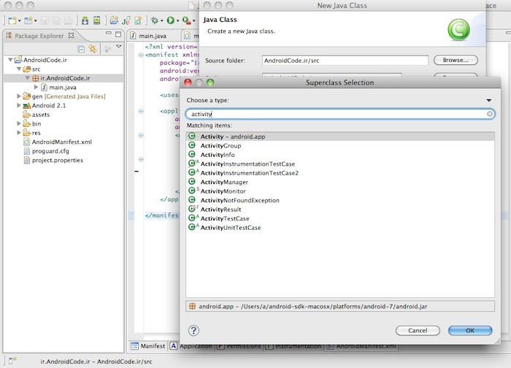
Task: Click the Cancel button
Action: 418,330
